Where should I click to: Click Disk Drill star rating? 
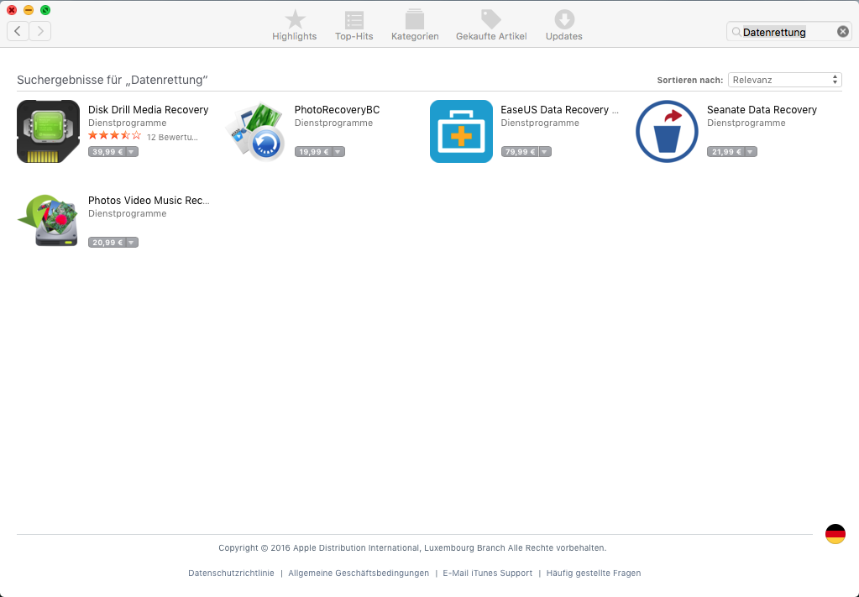(114, 135)
